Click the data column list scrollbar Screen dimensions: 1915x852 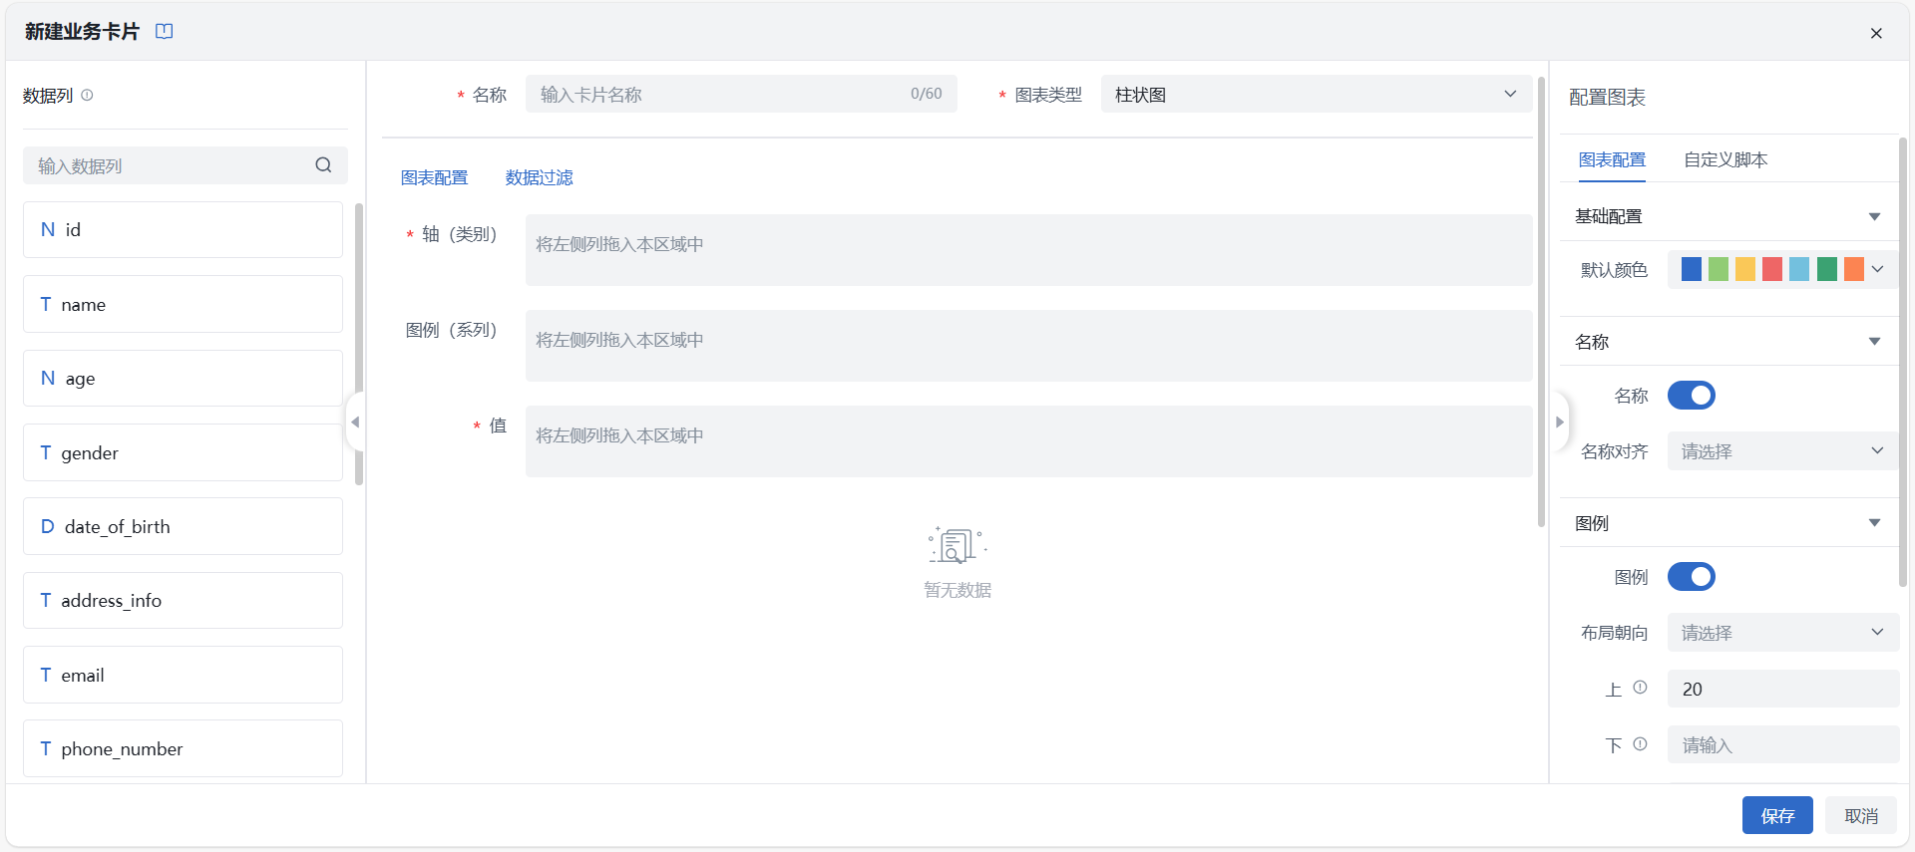pos(359,344)
